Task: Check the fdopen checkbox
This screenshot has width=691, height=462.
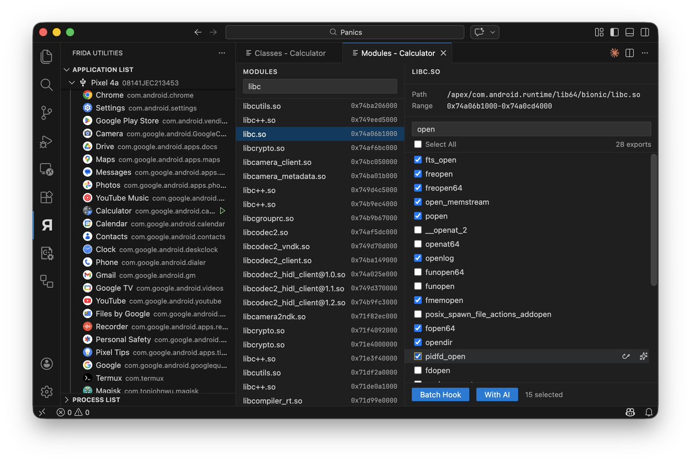Action: coord(418,370)
